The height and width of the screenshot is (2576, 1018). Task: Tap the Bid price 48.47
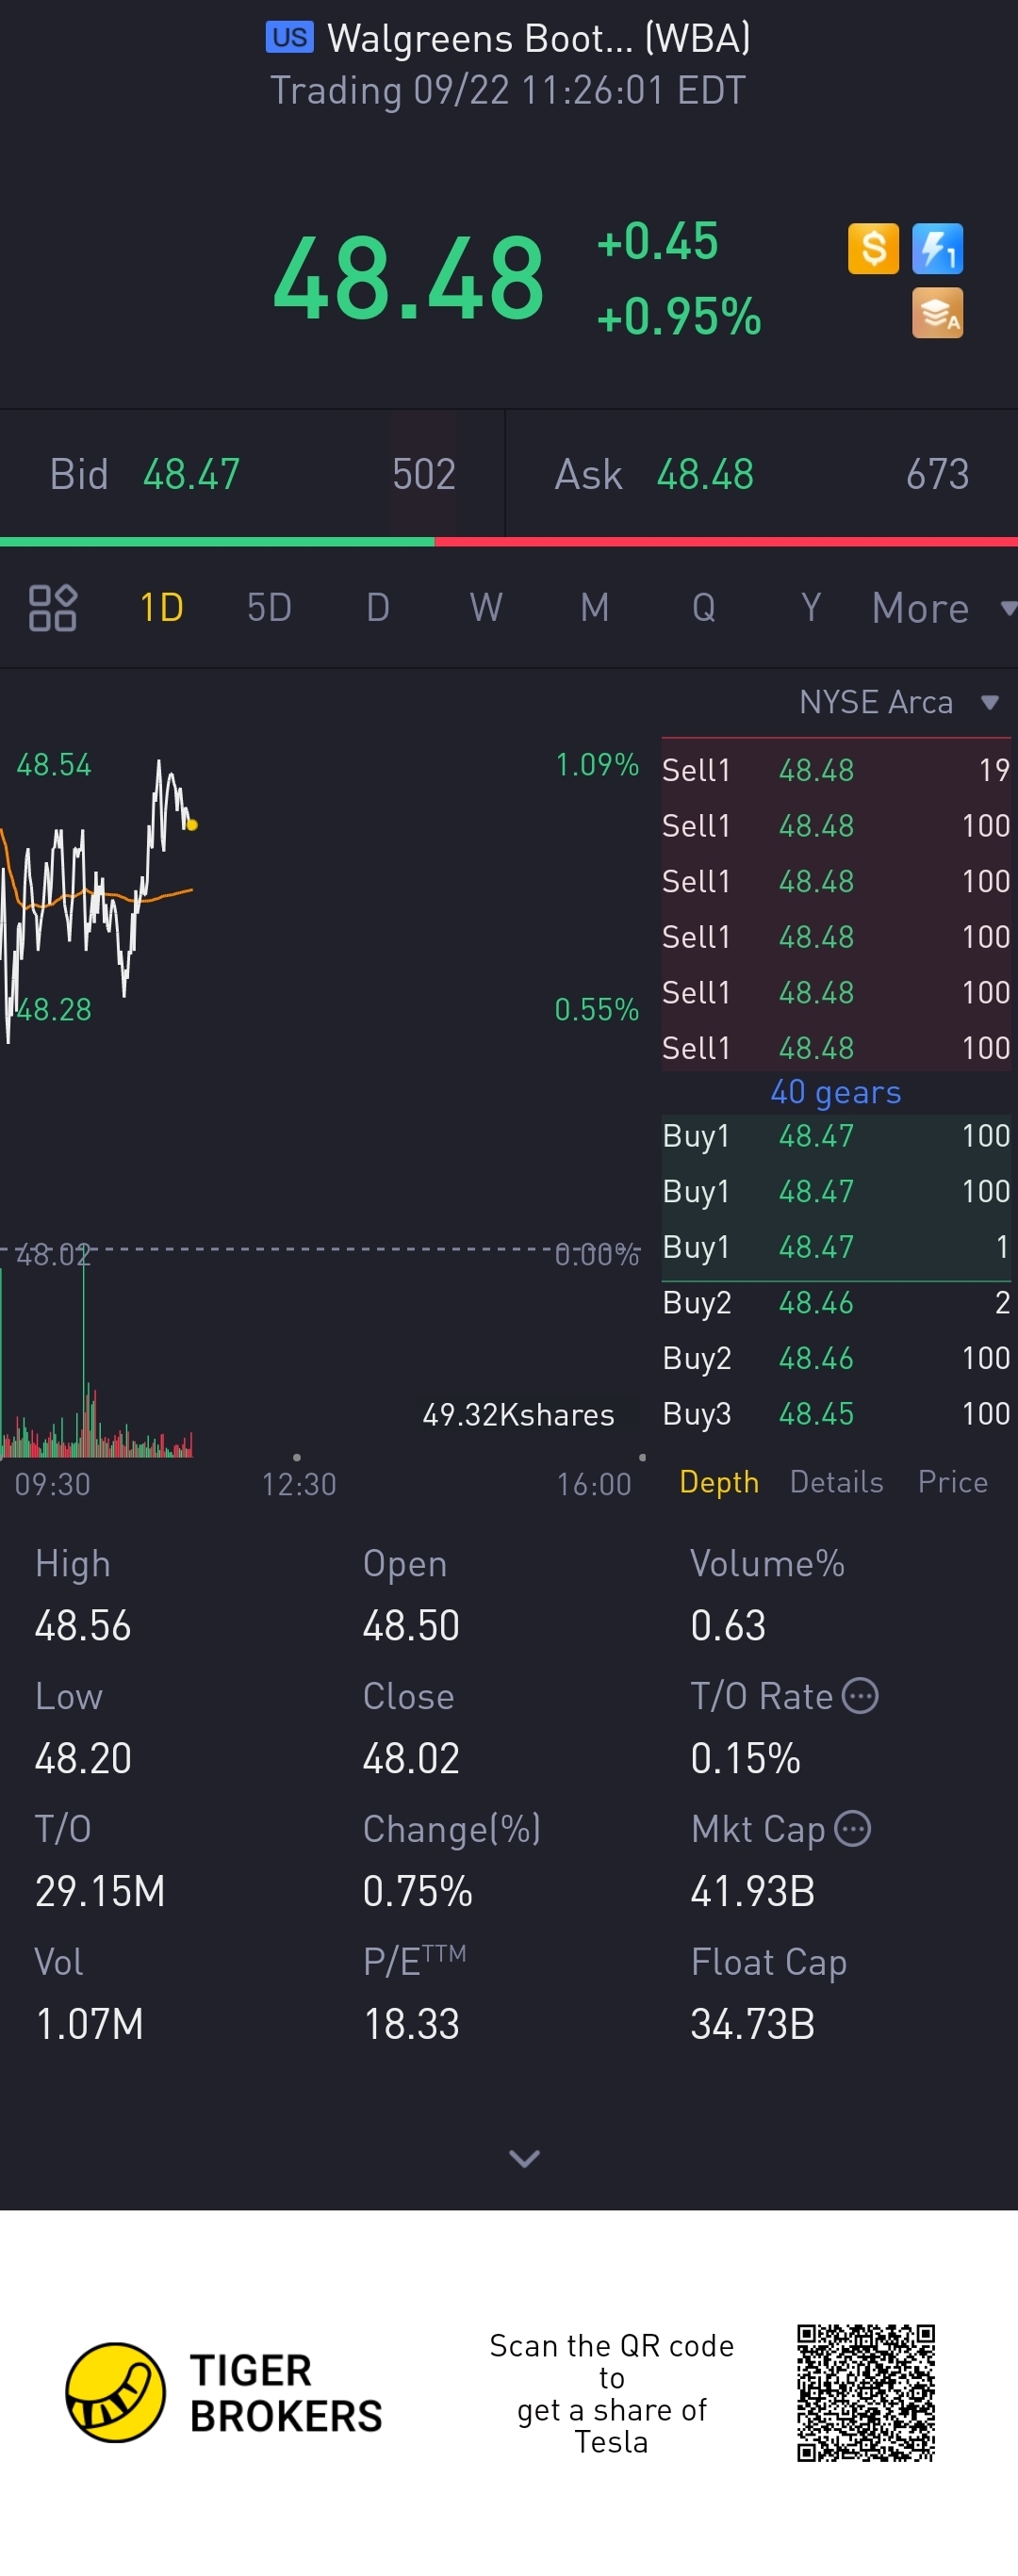coord(191,474)
